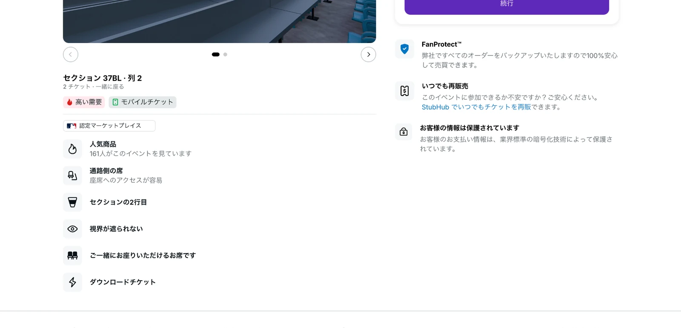Click the lightning icon beside ダウンロードチケット
This screenshot has width=681, height=328.
pos(72,282)
